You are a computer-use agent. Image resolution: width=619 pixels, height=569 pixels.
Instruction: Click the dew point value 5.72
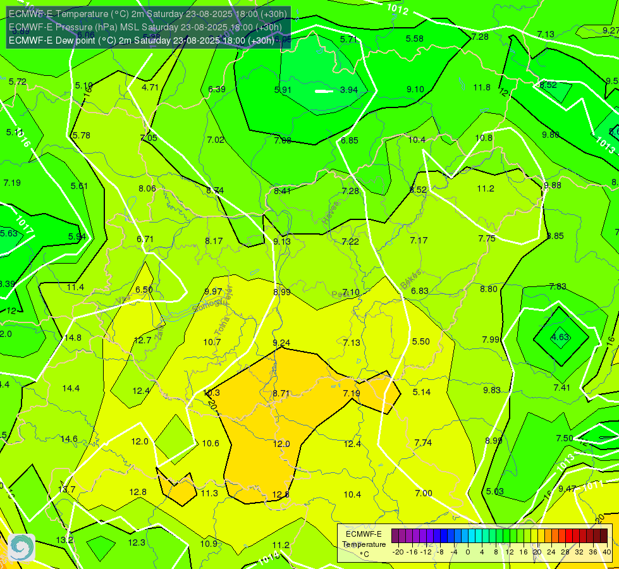(17, 82)
